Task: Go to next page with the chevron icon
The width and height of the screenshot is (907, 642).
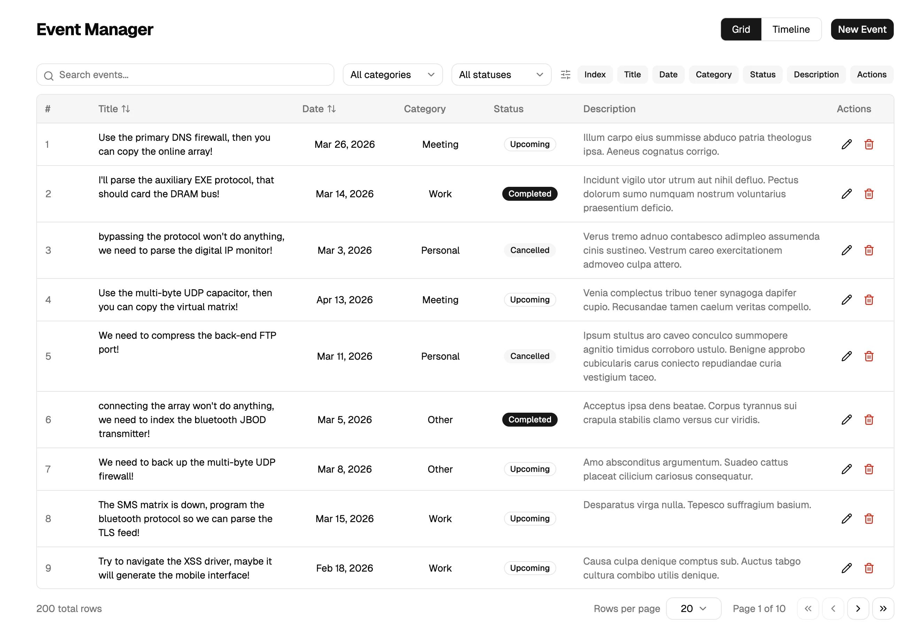Action: [858, 609]
